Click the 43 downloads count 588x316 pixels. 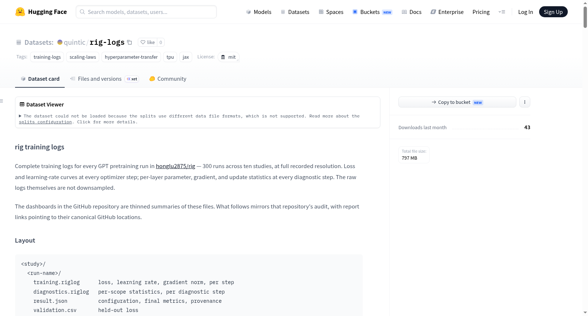[x=527, y=127]
